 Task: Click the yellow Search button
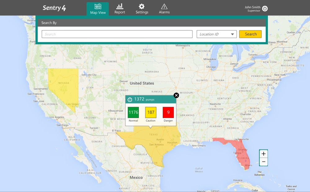[x=250, y=34]
